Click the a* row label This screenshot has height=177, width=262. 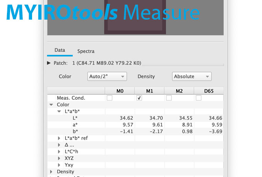click(x=75, y=125)
